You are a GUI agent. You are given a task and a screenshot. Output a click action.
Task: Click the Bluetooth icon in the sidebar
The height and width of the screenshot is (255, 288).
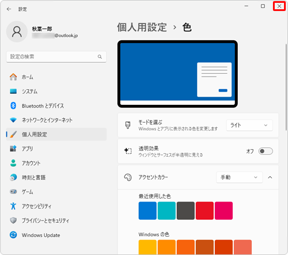click(13, 105)
